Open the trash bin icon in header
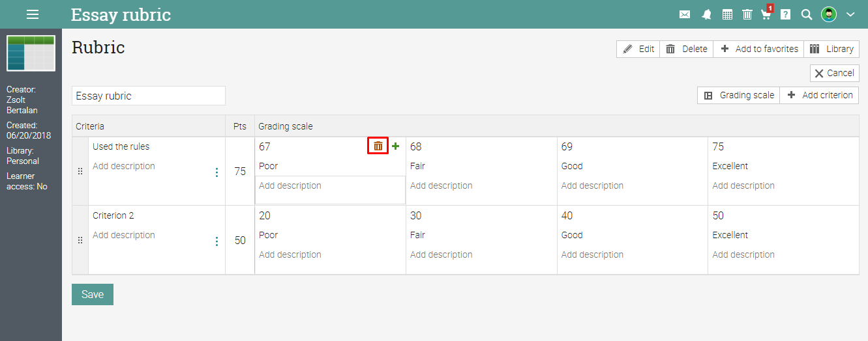The width and height of the screenshot is (868, 341). pos(747,14)
